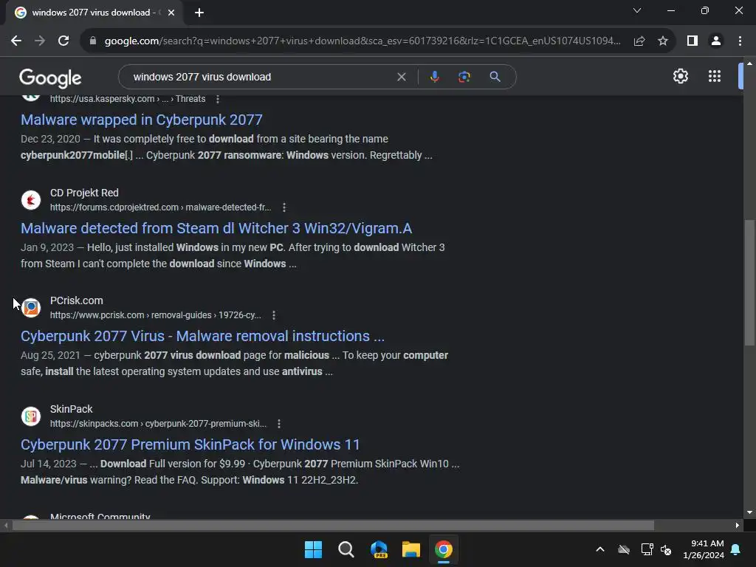Open Malware wrapped in Cyberpunk 2077 result
This screenshot has height=567, width=756.
(x=142, y=120)
